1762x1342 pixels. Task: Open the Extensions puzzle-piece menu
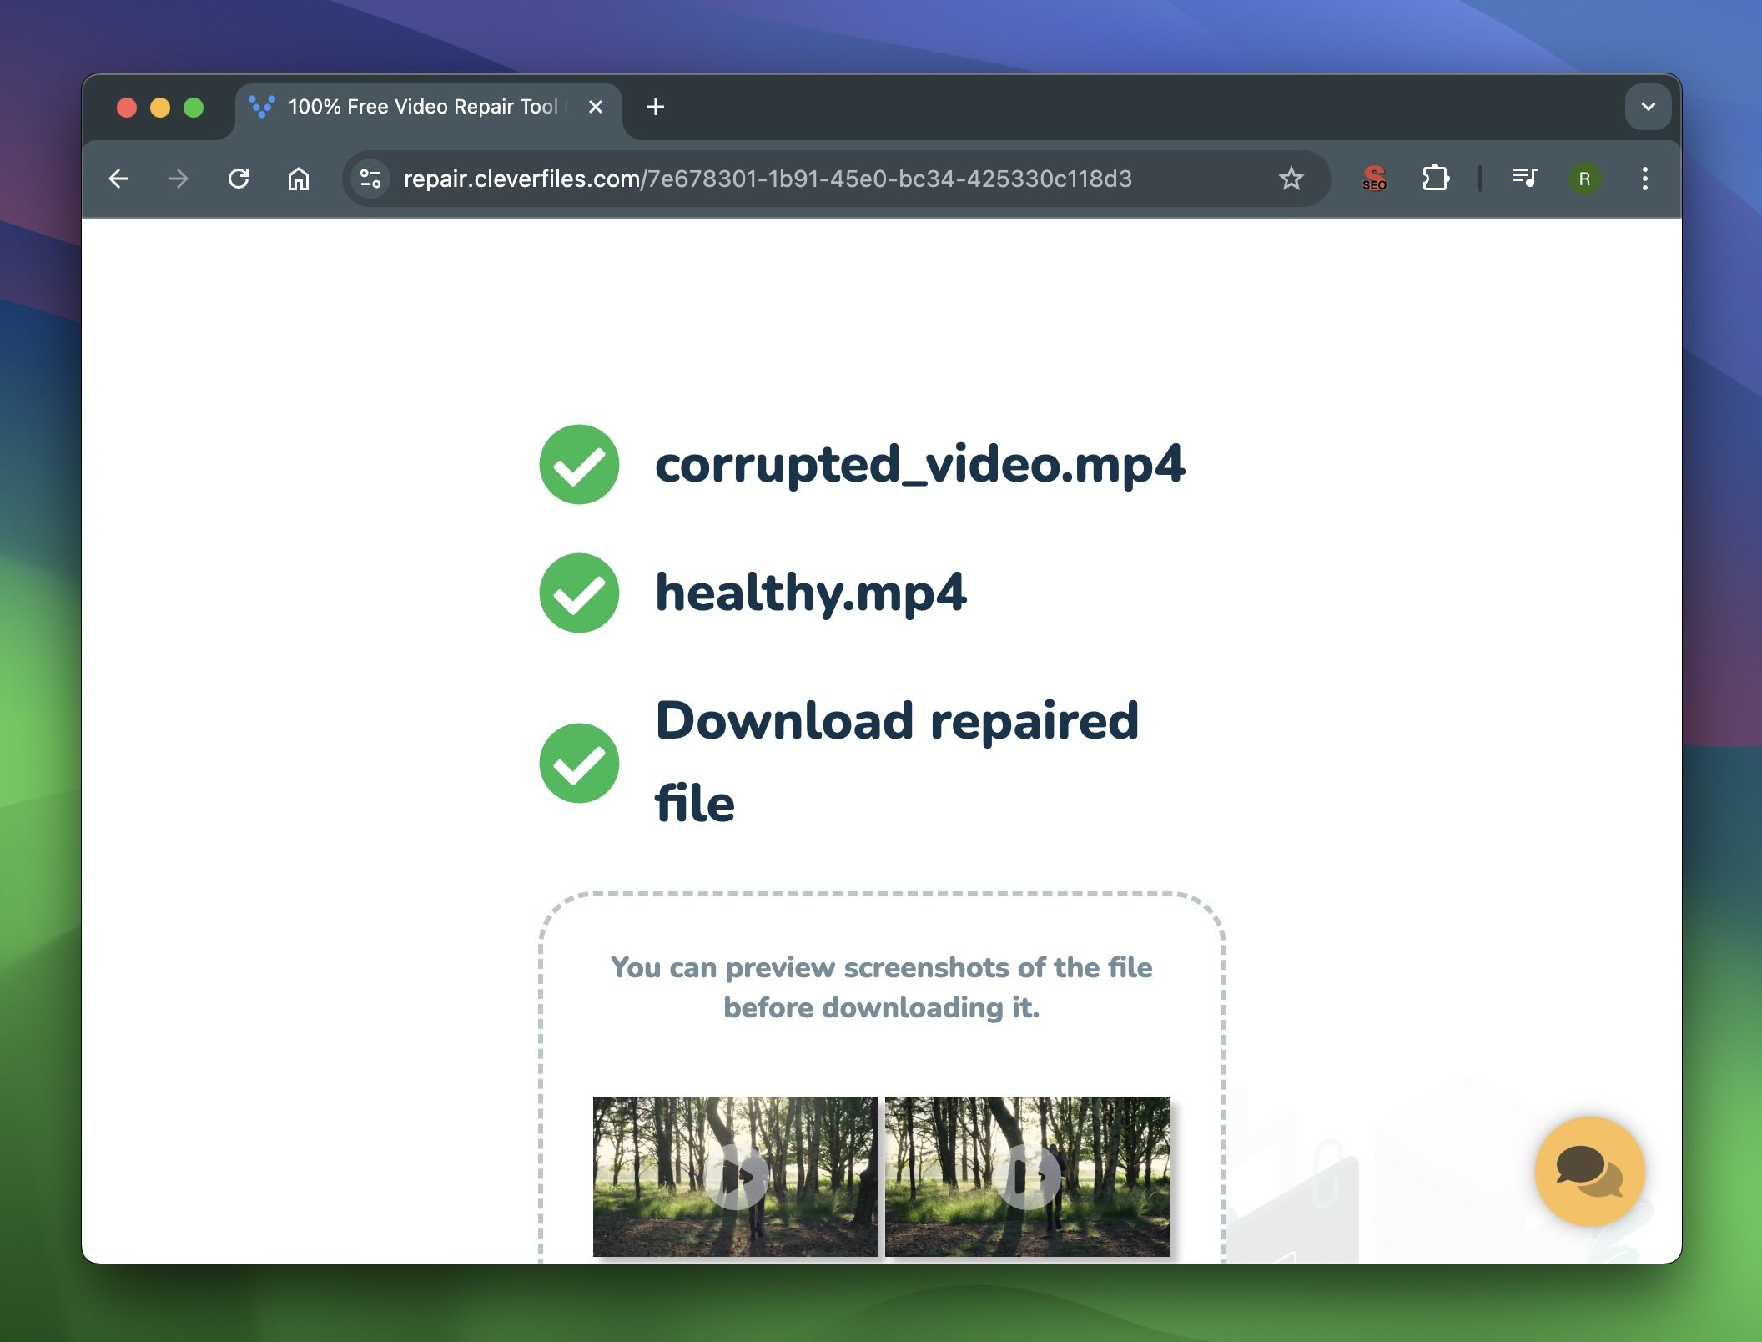tap(1435, 179)
